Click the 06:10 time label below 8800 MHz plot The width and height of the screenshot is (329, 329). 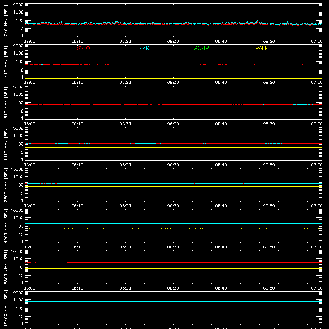click(77, 288)
